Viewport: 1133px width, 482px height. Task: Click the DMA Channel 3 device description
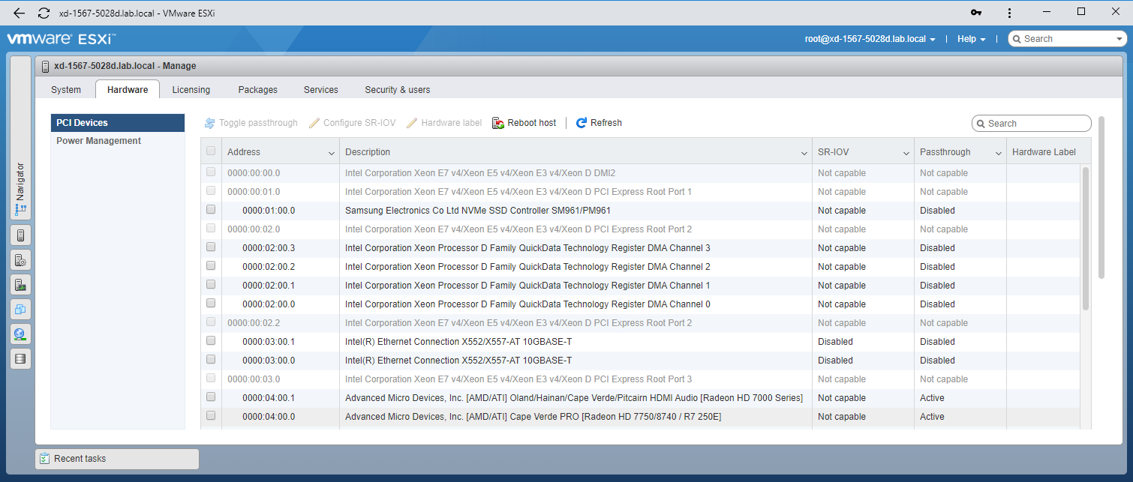(527, 248)
